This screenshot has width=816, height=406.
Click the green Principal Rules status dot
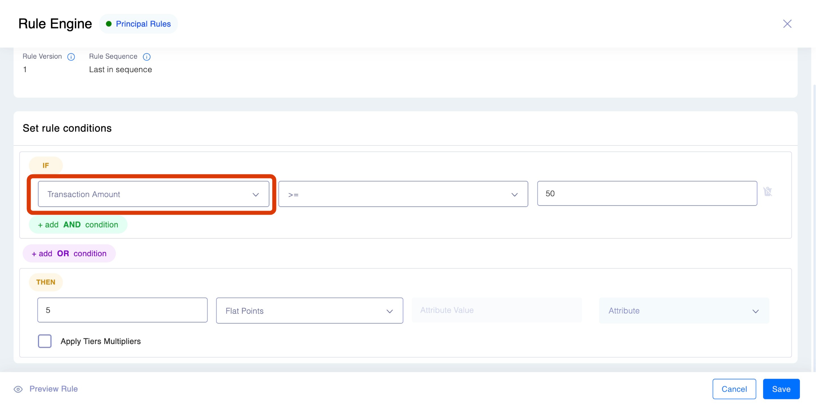pyautogui.click(x=109, y=24)
